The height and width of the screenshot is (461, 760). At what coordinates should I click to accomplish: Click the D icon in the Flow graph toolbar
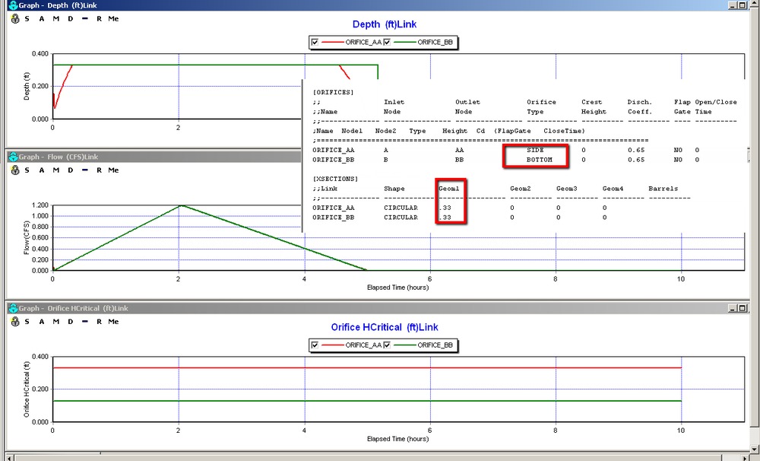click(70, 170)
